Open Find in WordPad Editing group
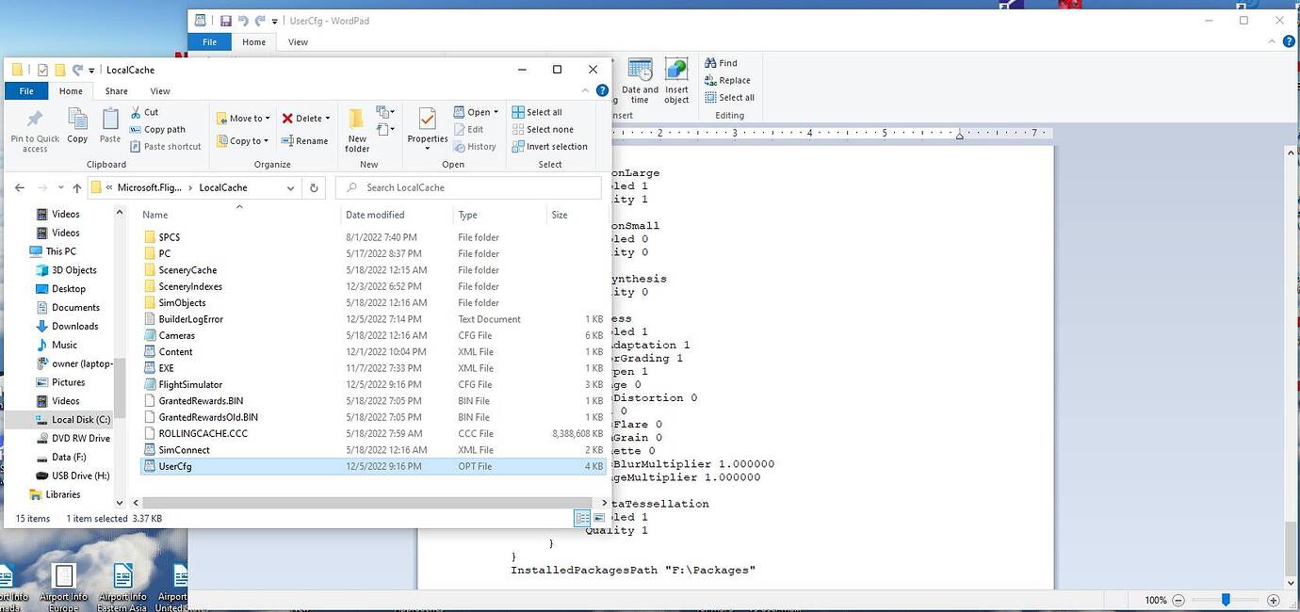The height and width of the screenshot is (612, 1300). (721, 63)
